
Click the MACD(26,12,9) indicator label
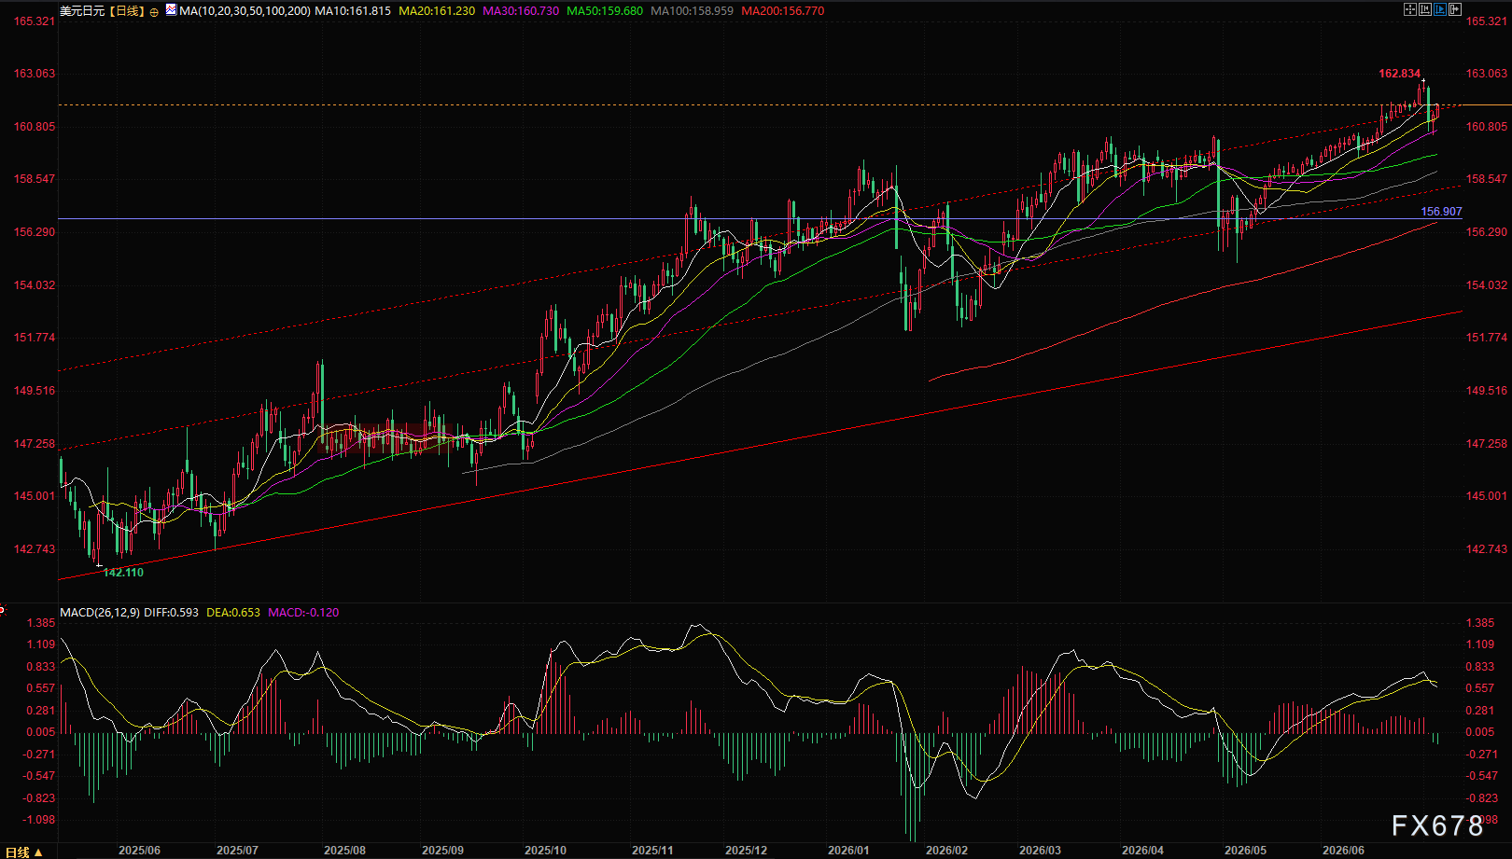100,613
